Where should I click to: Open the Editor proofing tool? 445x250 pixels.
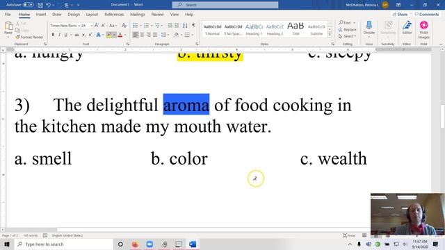(x=407, y=28)
